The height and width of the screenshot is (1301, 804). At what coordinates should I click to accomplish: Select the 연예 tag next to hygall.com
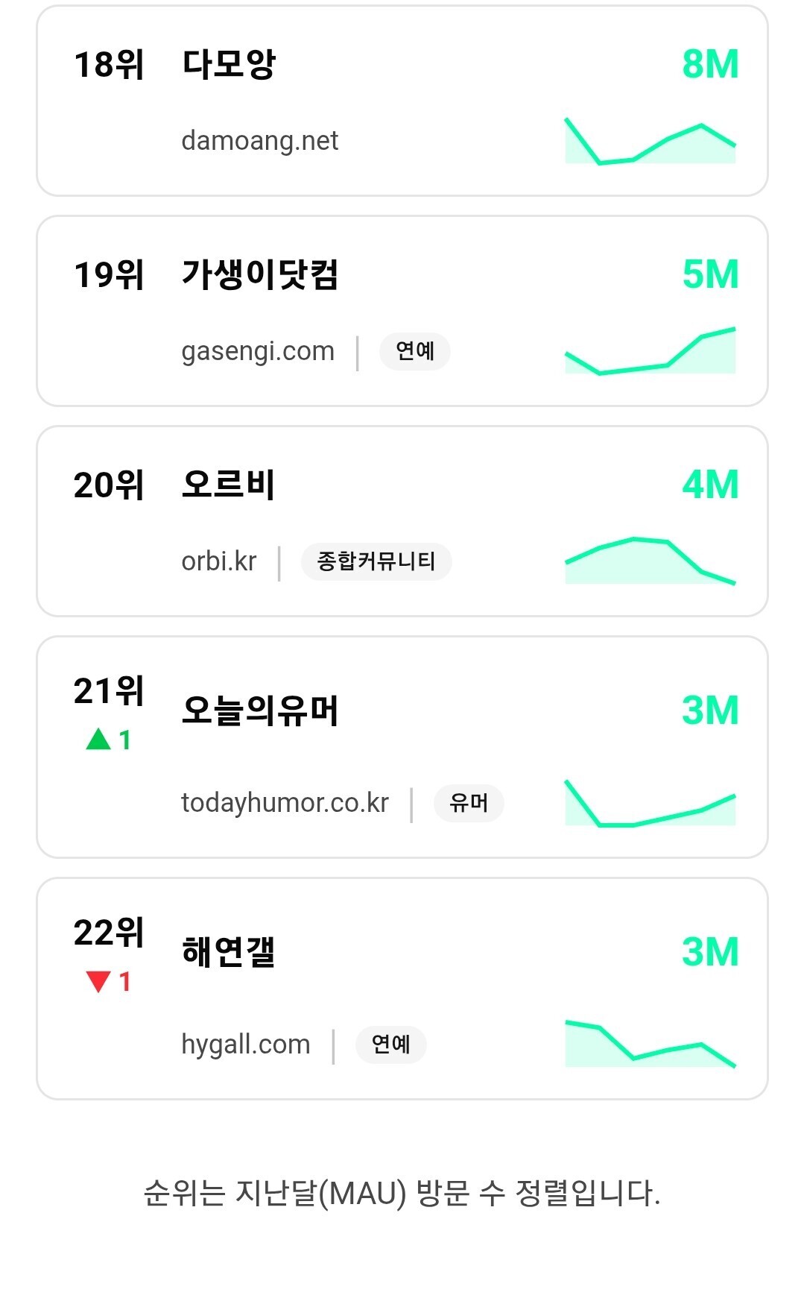click(x=390, y=1045)
